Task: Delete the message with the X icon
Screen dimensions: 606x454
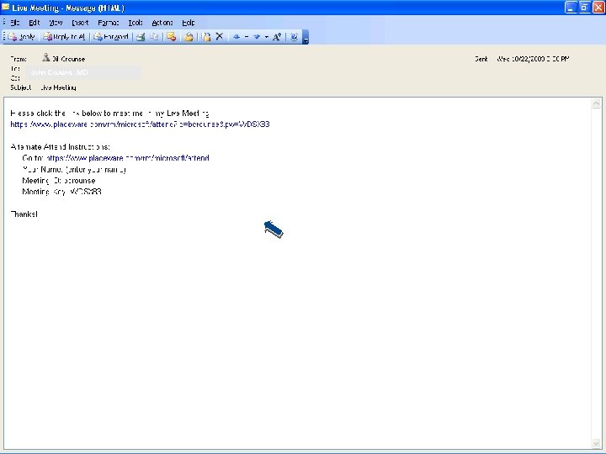Action: (220, 36)
